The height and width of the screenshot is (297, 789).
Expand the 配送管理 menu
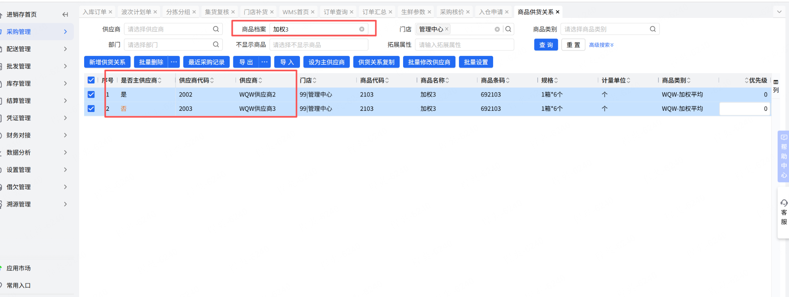37,49
